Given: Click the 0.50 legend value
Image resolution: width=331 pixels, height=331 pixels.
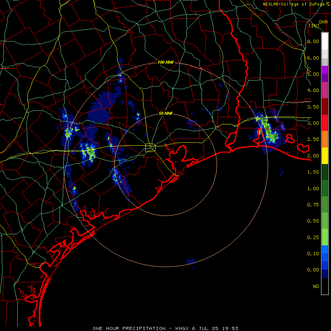Looking at the screenshot, I should pyautogui.click(x=313, y=221).
